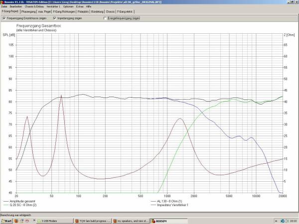Click the Z [Ohm] axis label

point(289,35)
